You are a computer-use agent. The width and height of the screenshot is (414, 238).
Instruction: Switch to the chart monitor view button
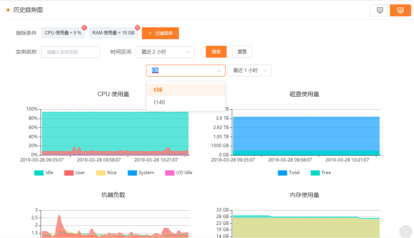click(x=400, y=10)
